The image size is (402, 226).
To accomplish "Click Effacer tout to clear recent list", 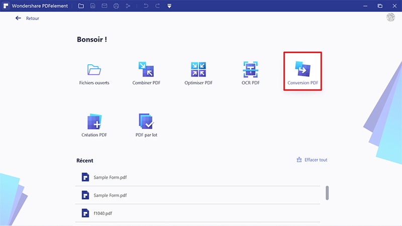I will [316, 160].
